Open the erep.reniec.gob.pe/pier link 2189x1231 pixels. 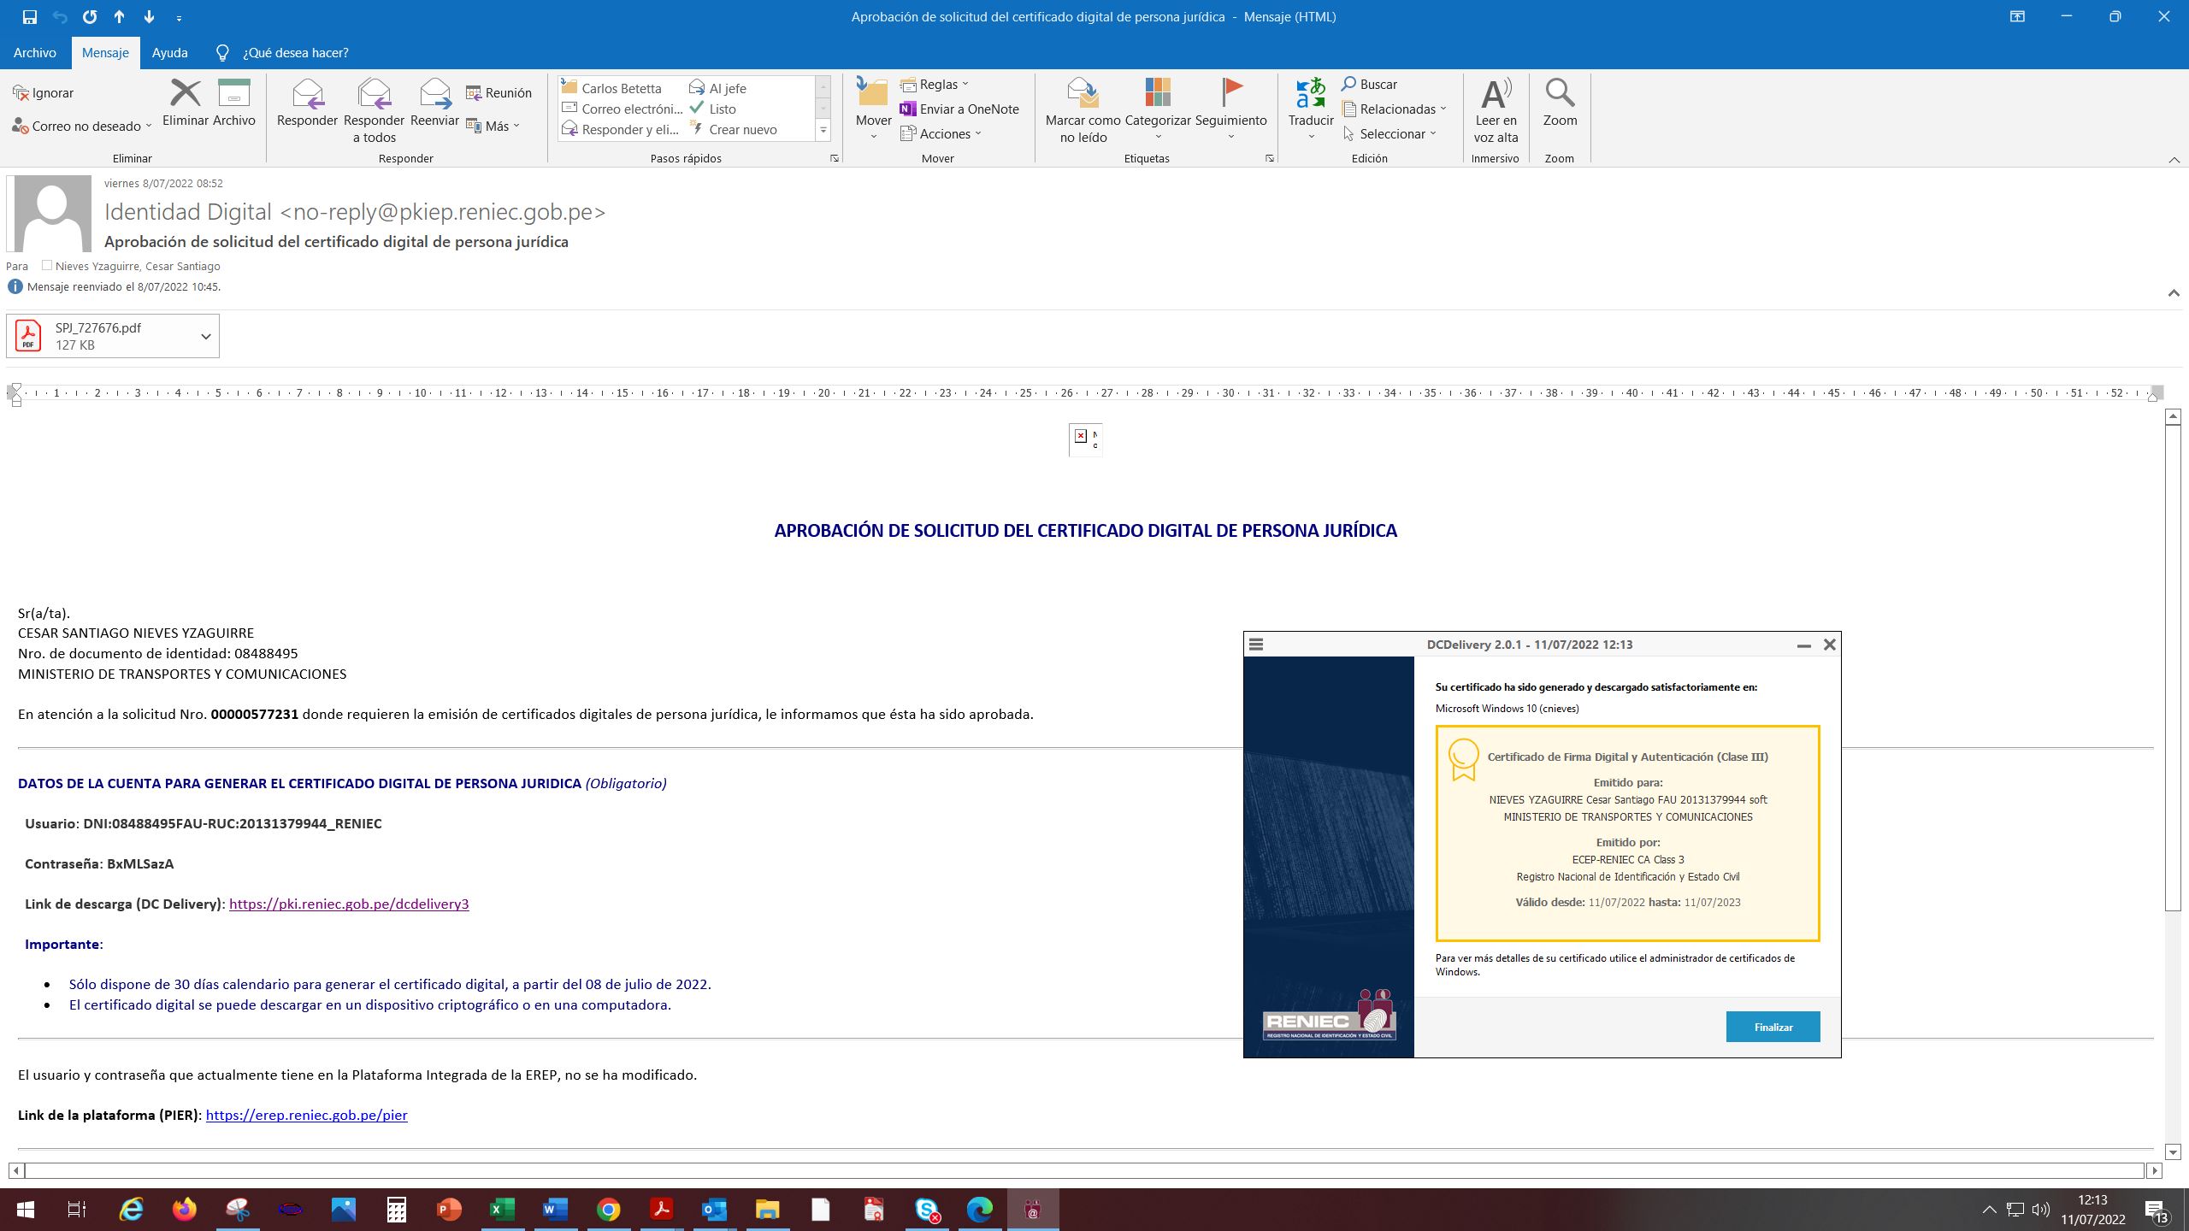(x=306, y=1115)
